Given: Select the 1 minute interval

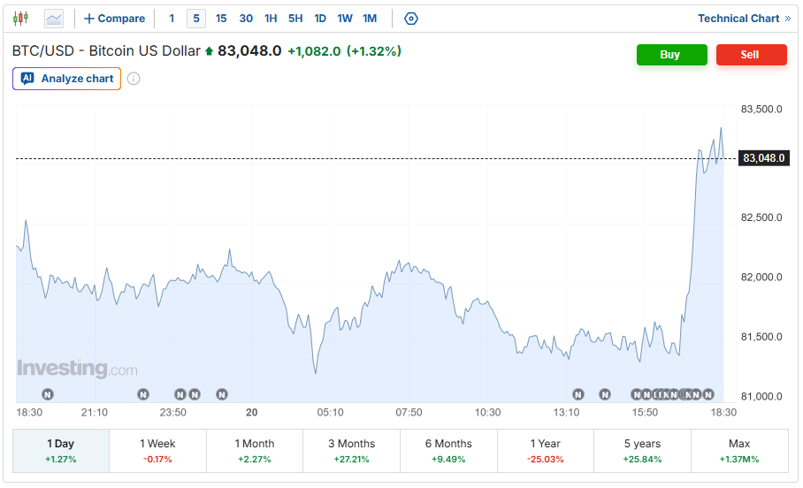Looking at the screenshot, I should 172,19.
